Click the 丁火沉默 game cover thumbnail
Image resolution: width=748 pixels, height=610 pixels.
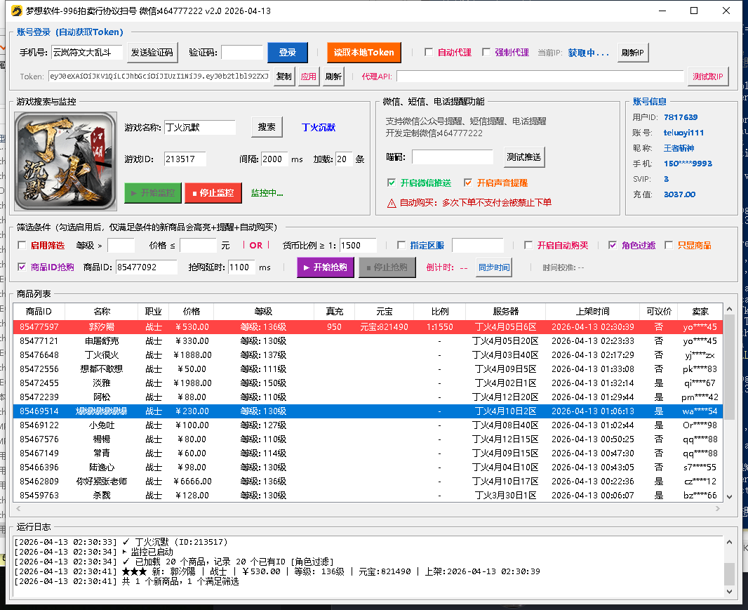65,161
